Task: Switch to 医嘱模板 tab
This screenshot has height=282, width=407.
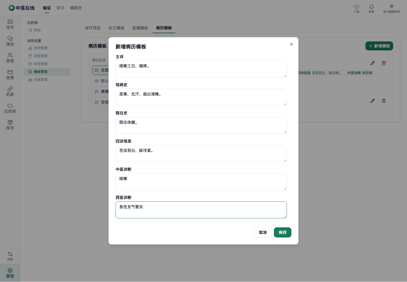Action: point(140,28)
